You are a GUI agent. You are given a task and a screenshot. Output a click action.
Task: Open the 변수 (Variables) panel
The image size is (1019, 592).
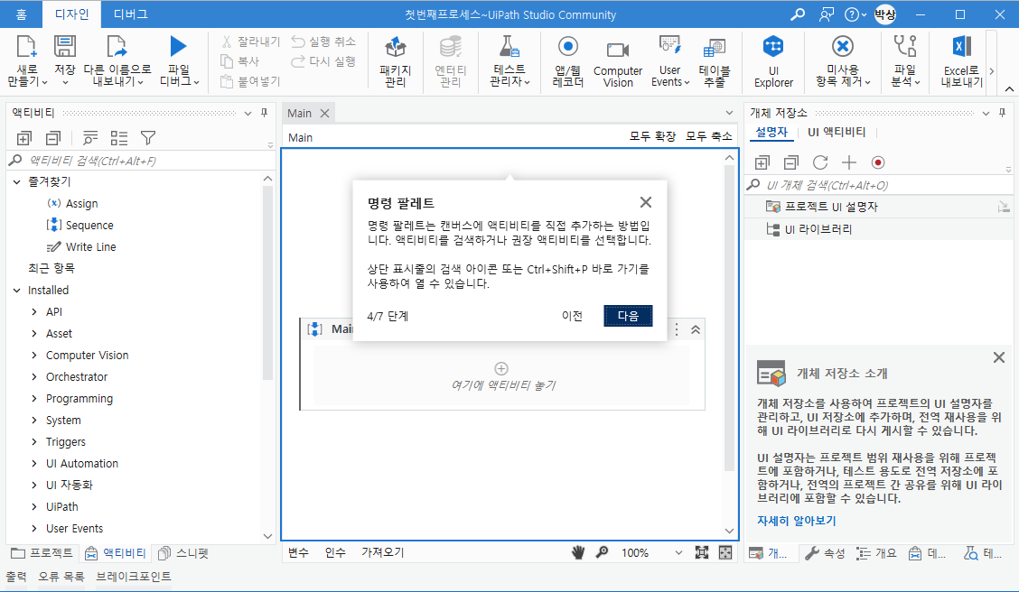[x=298, y=552]
